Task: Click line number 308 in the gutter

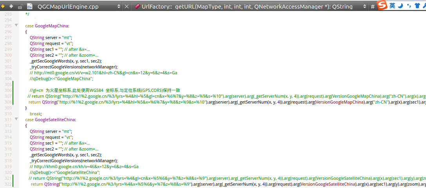Action: (8, 102)
